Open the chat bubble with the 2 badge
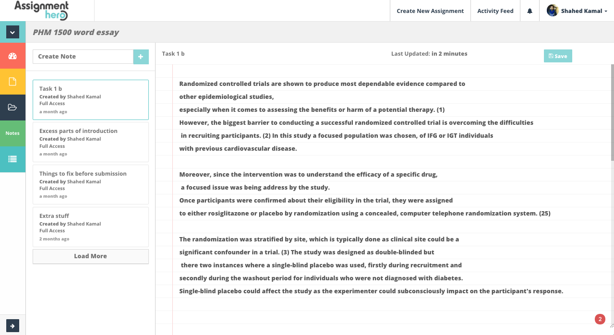Screen dimensions: 614x335 599,319
